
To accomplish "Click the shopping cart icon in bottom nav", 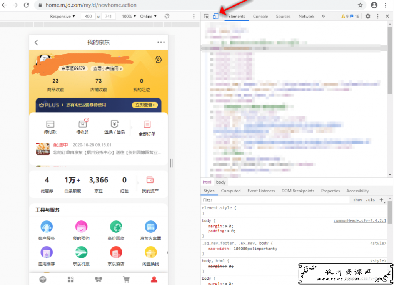I will [126, 280].
